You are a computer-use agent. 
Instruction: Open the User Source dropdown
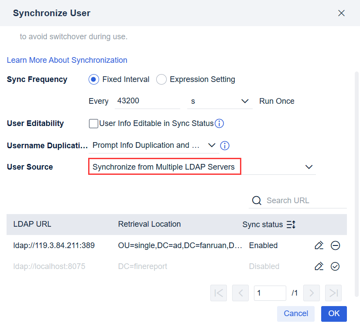pyautogui.click(x=309, y=167)
